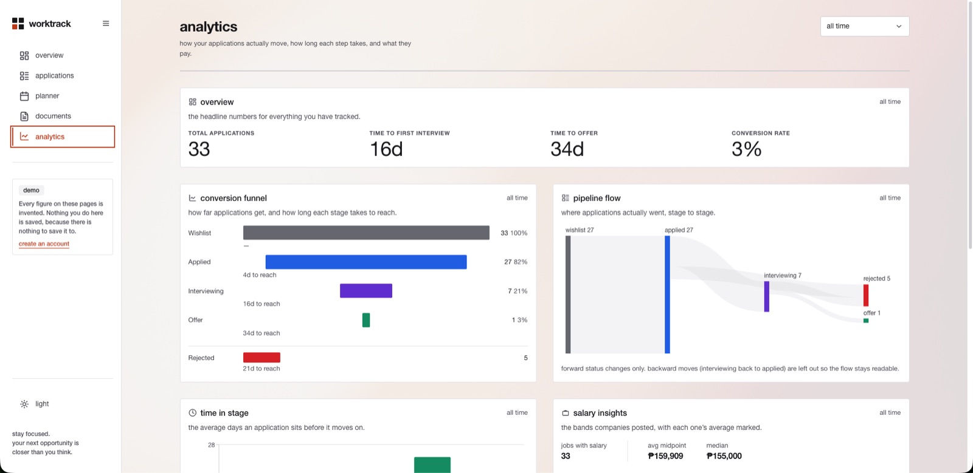
Task: Click the time in stage clock icon
Action: pos(193,413)
